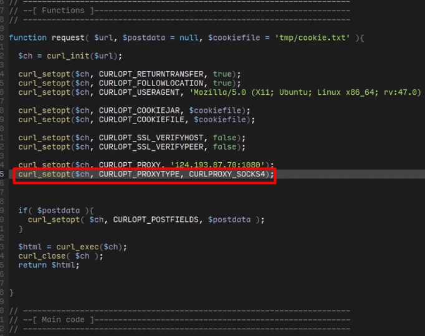Click false value on SSL_VERIFYHOST line

[x=224, y=138]
